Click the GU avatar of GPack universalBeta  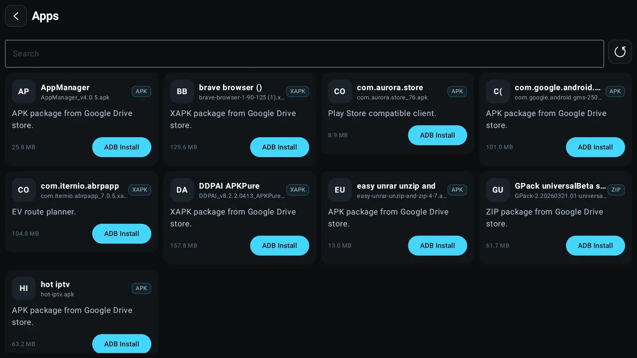click(498, 190)
